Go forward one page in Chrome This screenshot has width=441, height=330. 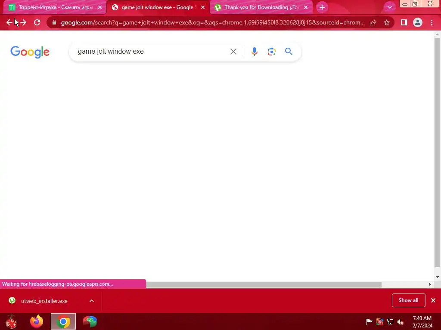(23, 22)
